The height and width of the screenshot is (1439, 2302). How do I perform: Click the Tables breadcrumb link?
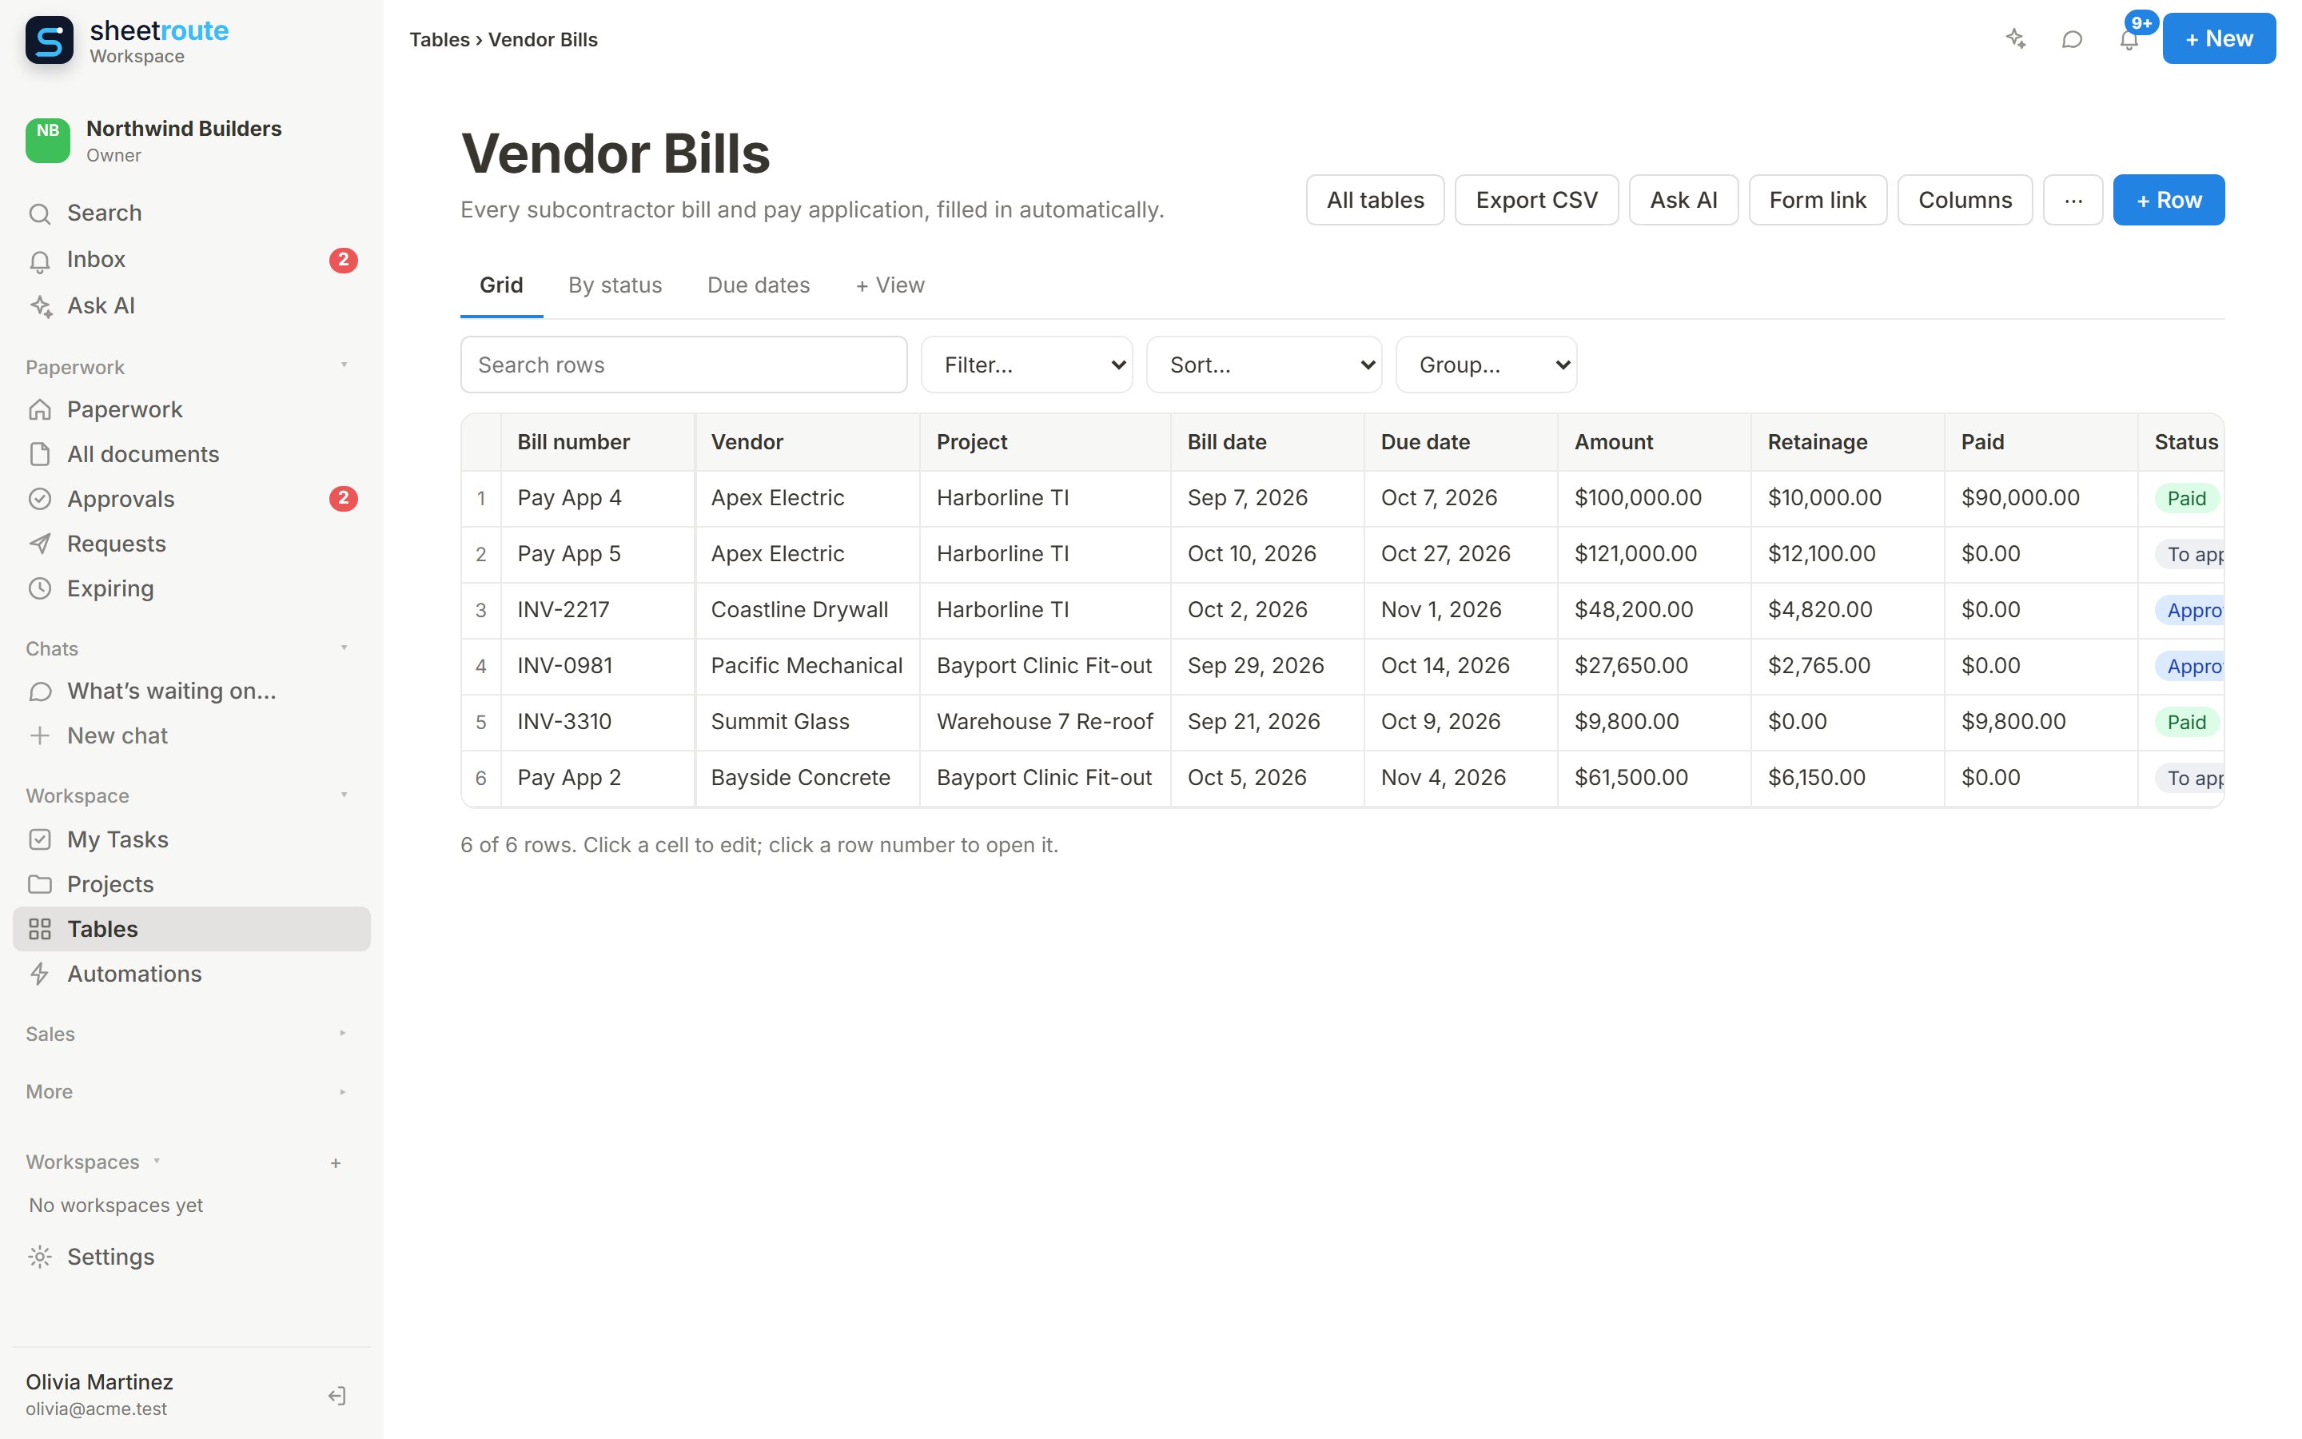tap(440, 40)
